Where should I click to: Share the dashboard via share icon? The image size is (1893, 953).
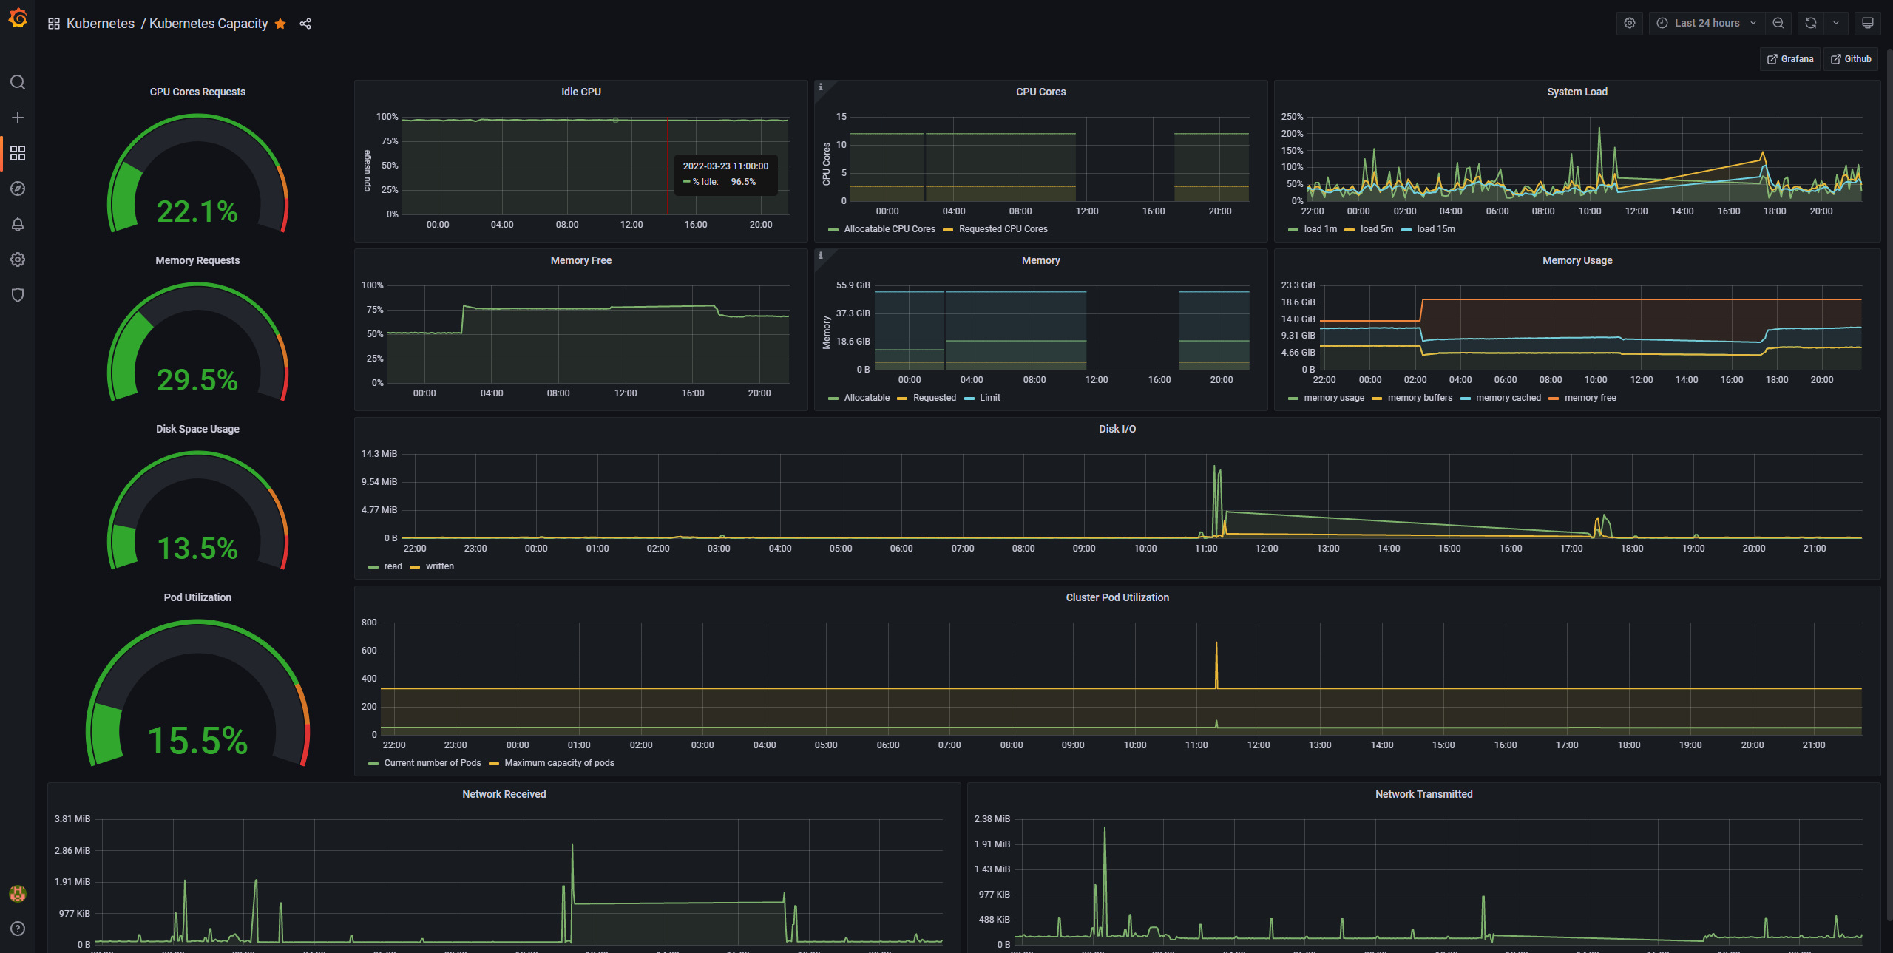[x=305, y=24]
